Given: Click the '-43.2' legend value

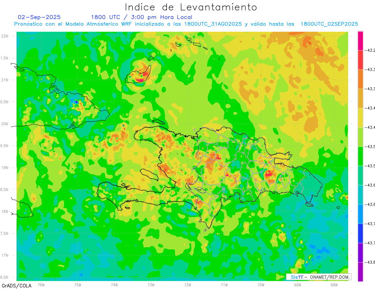Looking at the screenshot, I should pyautogui.click(x=370, y=50).
